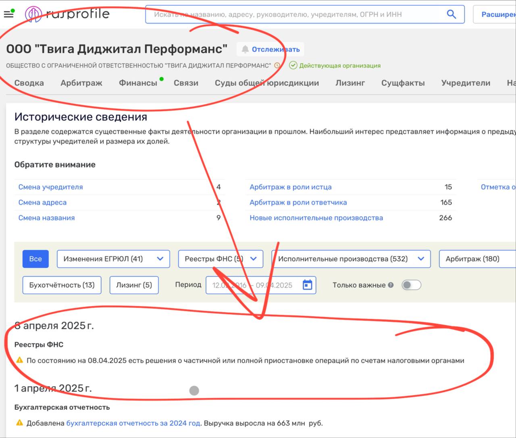Click in the company search field
The width and height of the screenshot is (516, 438).
(x=298, y=15)
